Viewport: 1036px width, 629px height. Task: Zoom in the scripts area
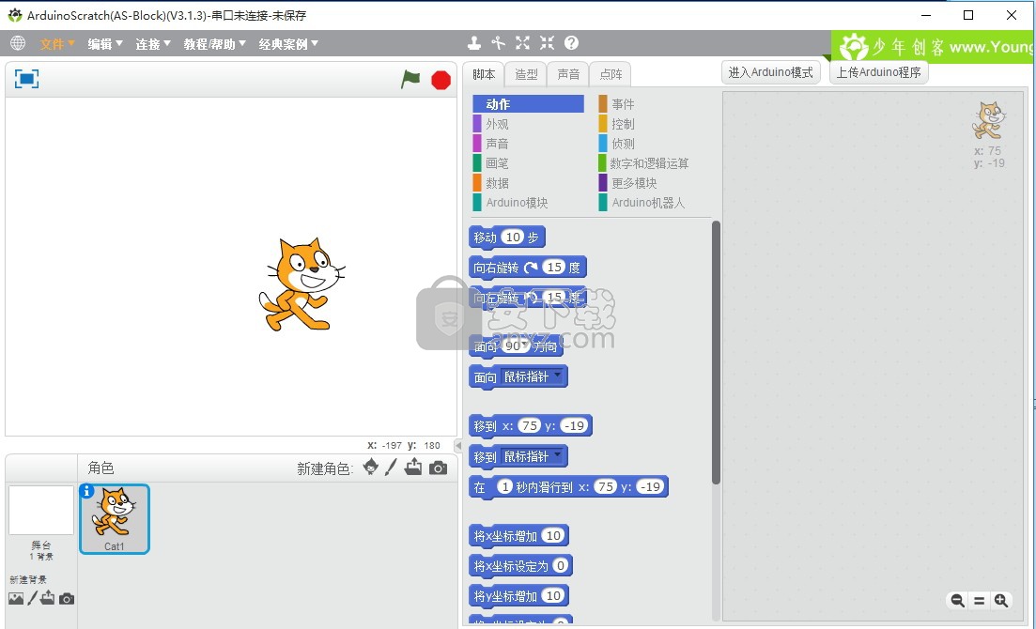click(1001, 600)
